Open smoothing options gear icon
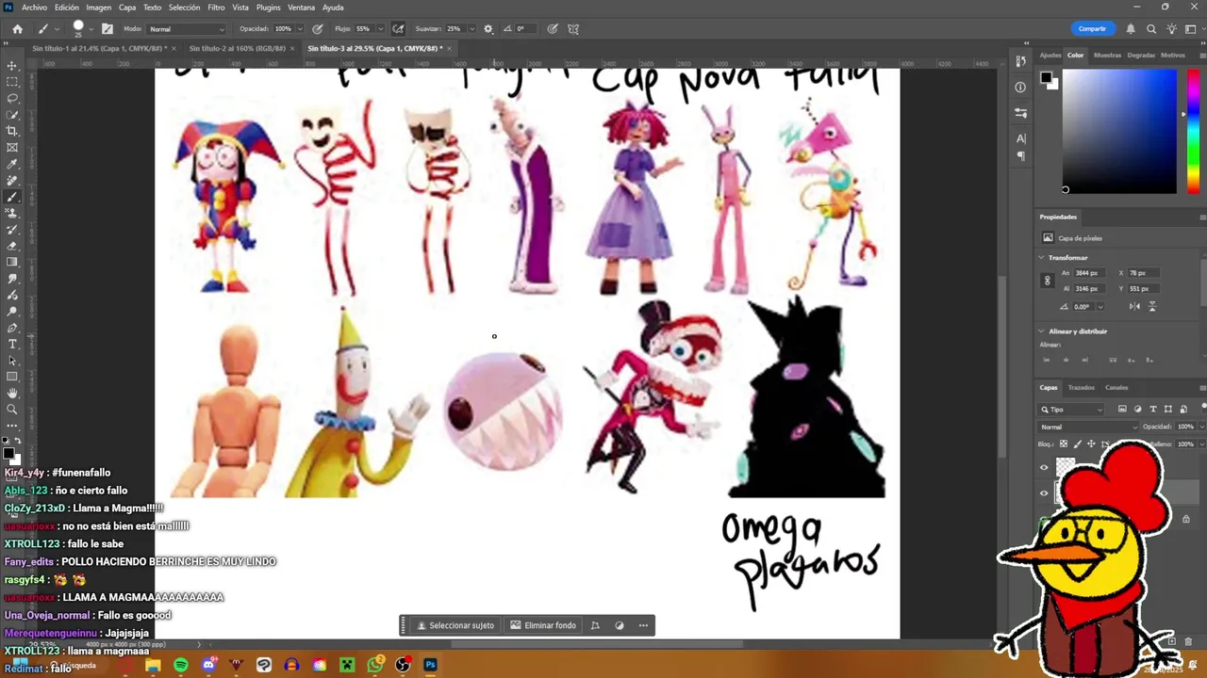The height and width of the screenshot is (678, 1207). (x=488, y=29)
